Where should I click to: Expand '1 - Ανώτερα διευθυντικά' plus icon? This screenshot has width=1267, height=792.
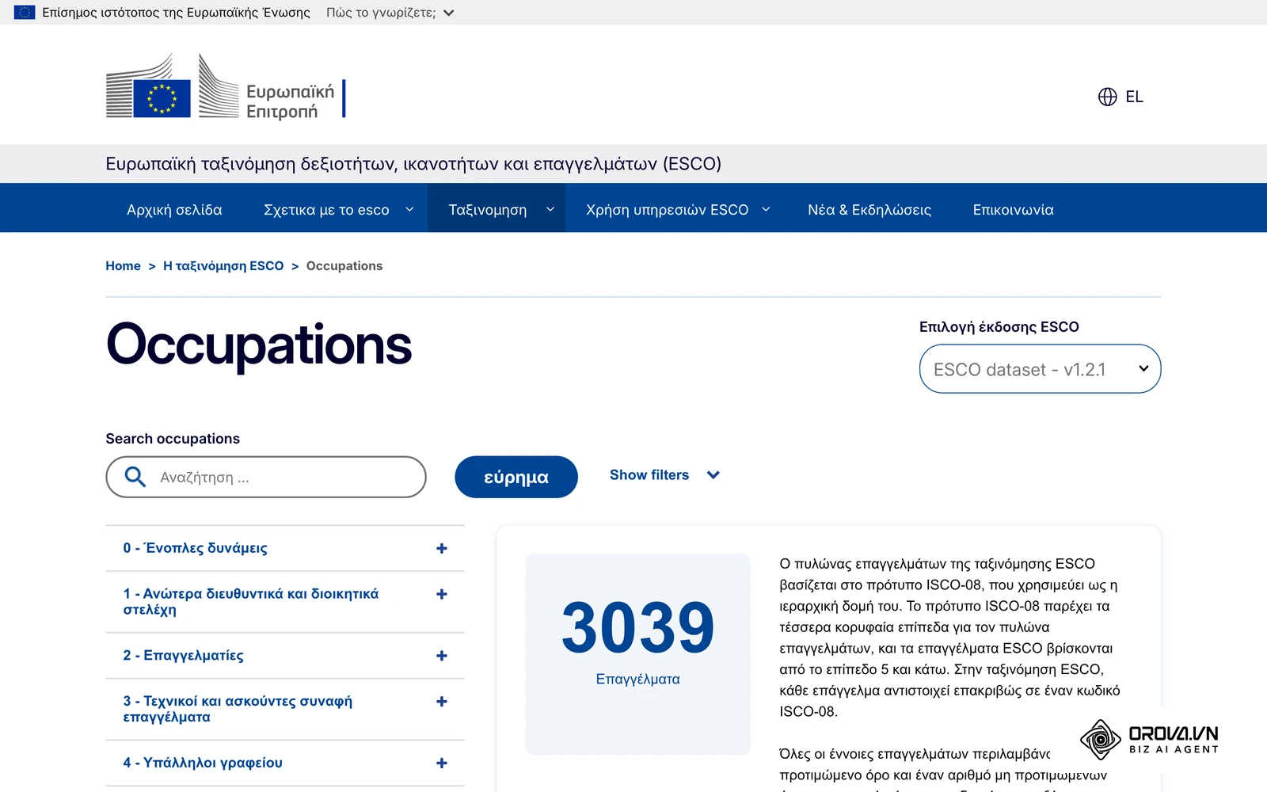pos(442,594)
